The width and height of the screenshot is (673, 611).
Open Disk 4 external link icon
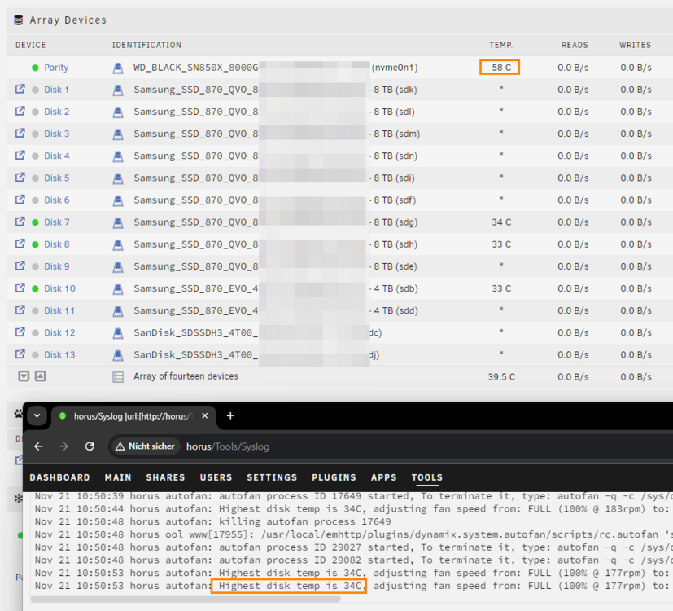[20, 155]
